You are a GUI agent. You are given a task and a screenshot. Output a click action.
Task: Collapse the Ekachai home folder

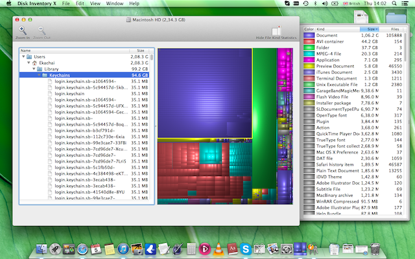point(29,63)
